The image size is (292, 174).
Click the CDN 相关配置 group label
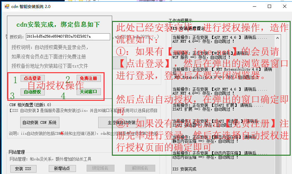(30, 105)
